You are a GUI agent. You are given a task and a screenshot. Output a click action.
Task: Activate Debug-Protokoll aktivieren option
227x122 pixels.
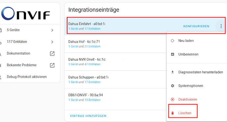pyautogui.click(x=27, y=77)
